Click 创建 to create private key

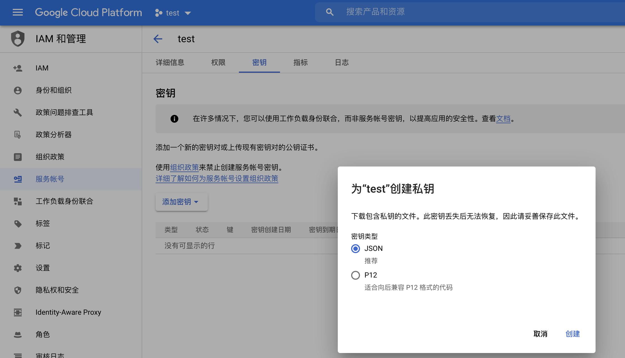tap(573, 334)
